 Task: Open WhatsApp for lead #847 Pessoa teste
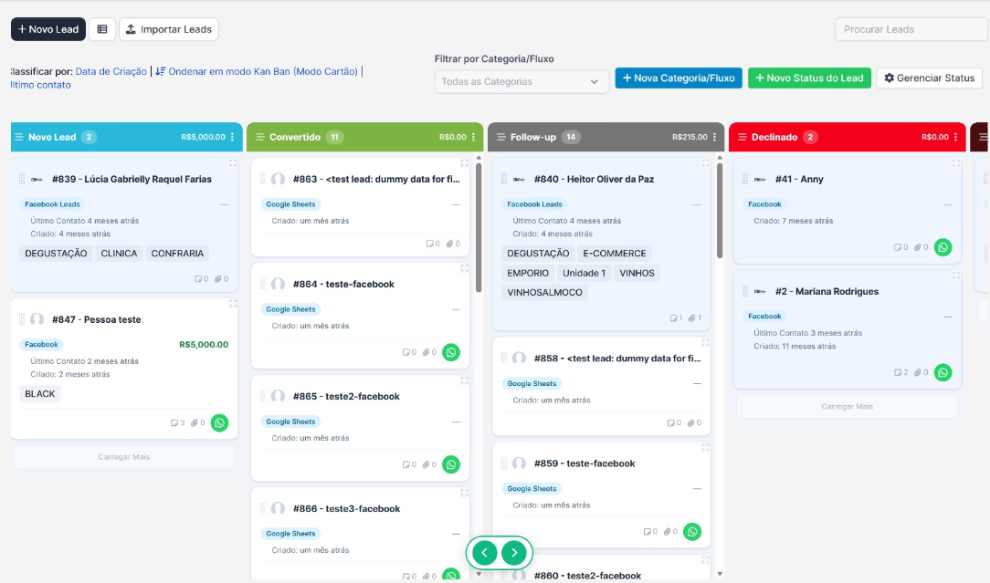click(x=220, y=422)
